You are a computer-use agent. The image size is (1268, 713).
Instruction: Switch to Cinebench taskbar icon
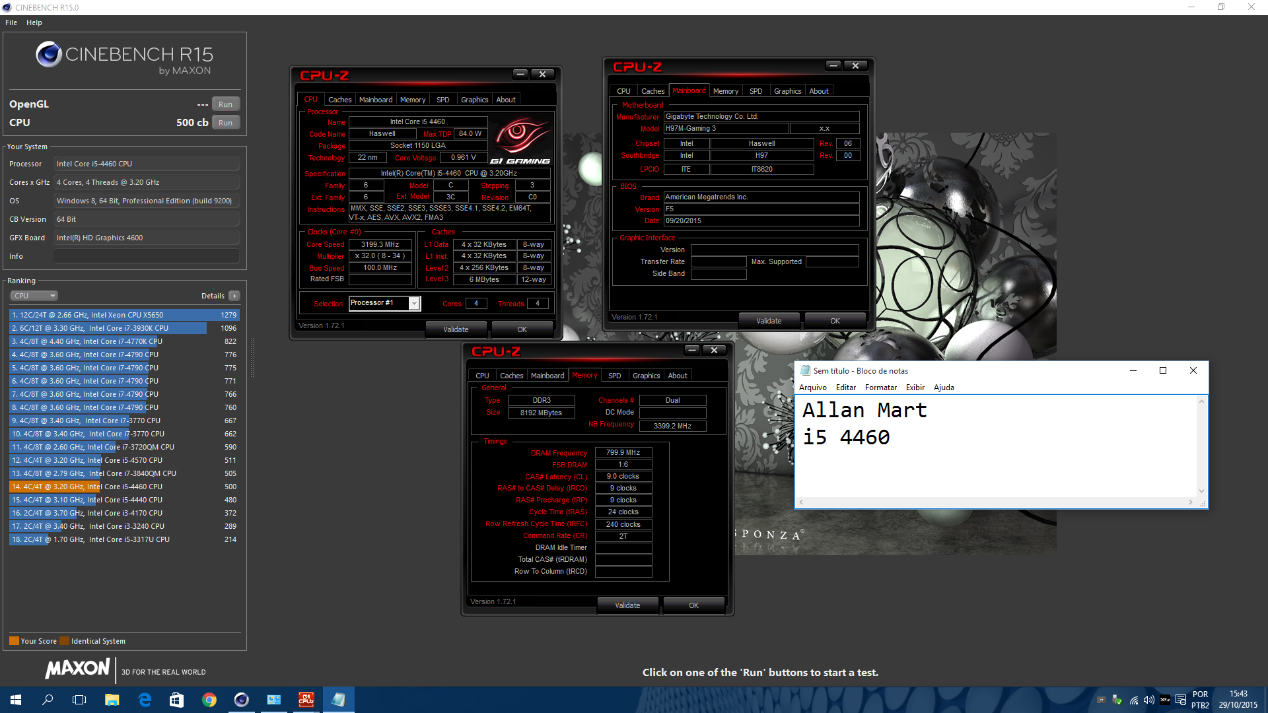241,700
